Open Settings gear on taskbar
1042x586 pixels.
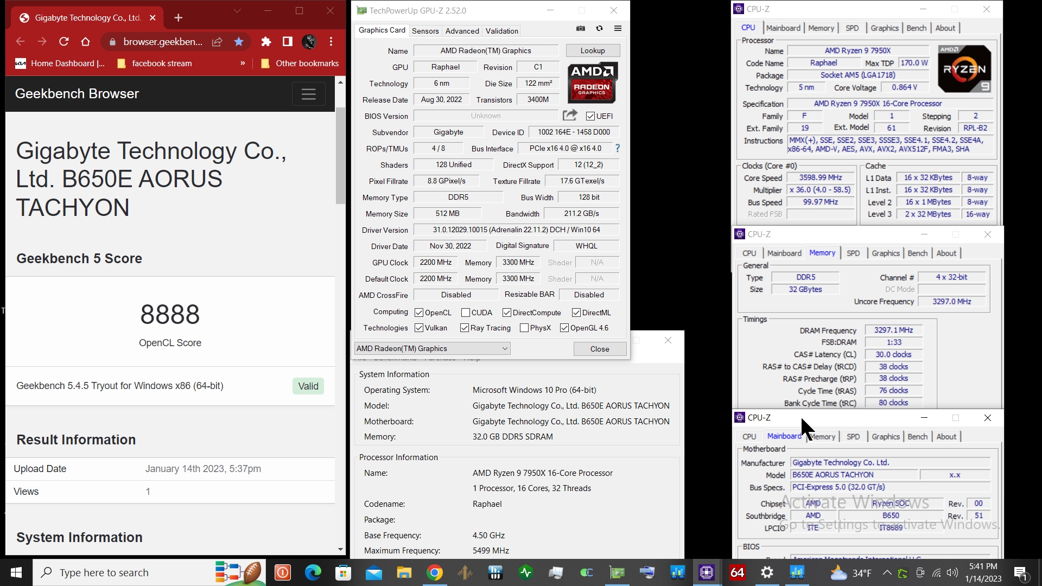(x=767, y=572)
